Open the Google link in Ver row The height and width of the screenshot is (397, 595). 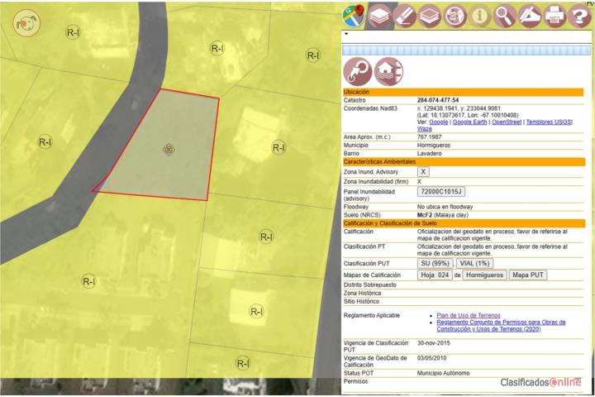pyautogui.click(x=438, y=122)
